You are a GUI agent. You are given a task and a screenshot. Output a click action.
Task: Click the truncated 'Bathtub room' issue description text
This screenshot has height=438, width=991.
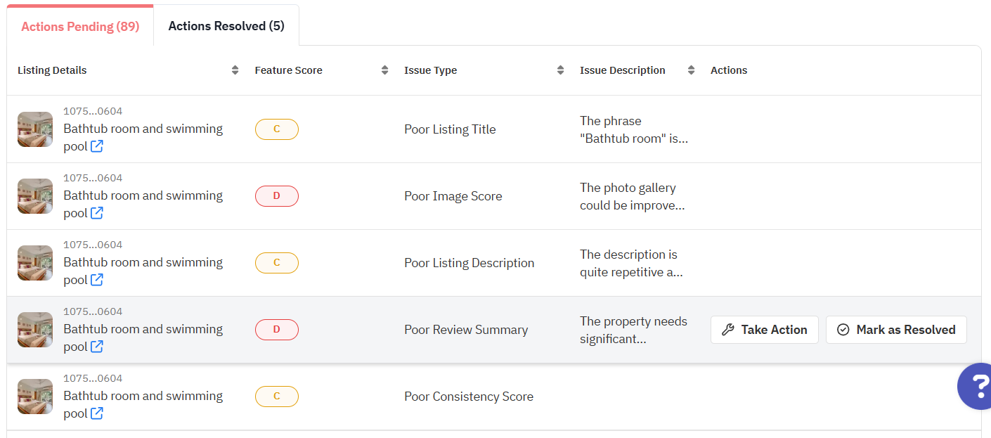tap(633, 130)
